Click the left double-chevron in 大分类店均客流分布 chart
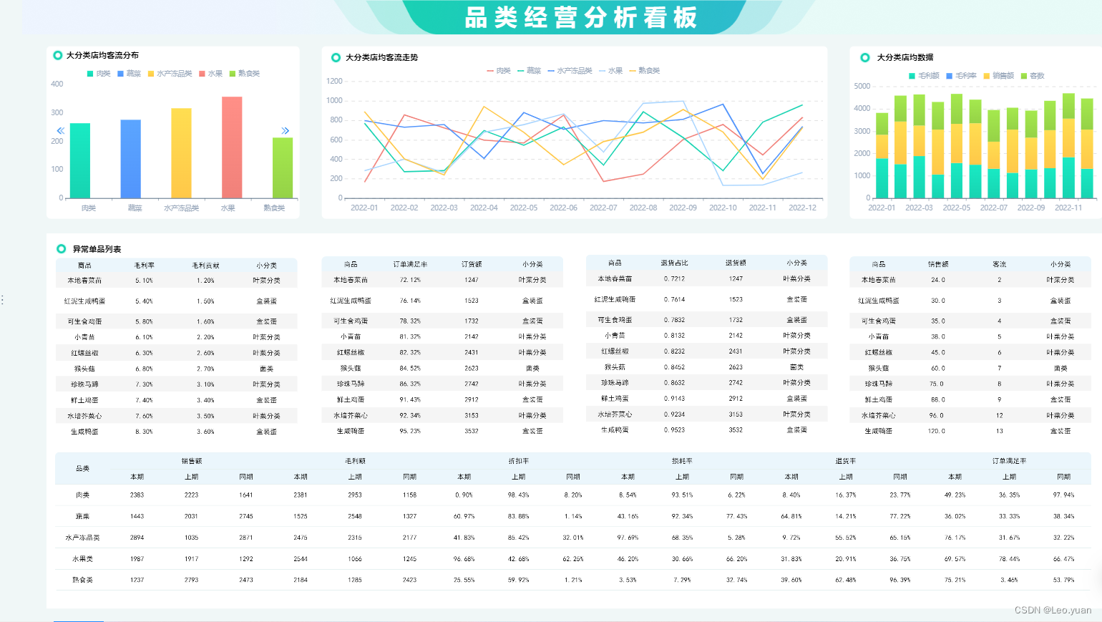Image resolution: width=1102 pixels, height=622 pixels. coord(61,130)
